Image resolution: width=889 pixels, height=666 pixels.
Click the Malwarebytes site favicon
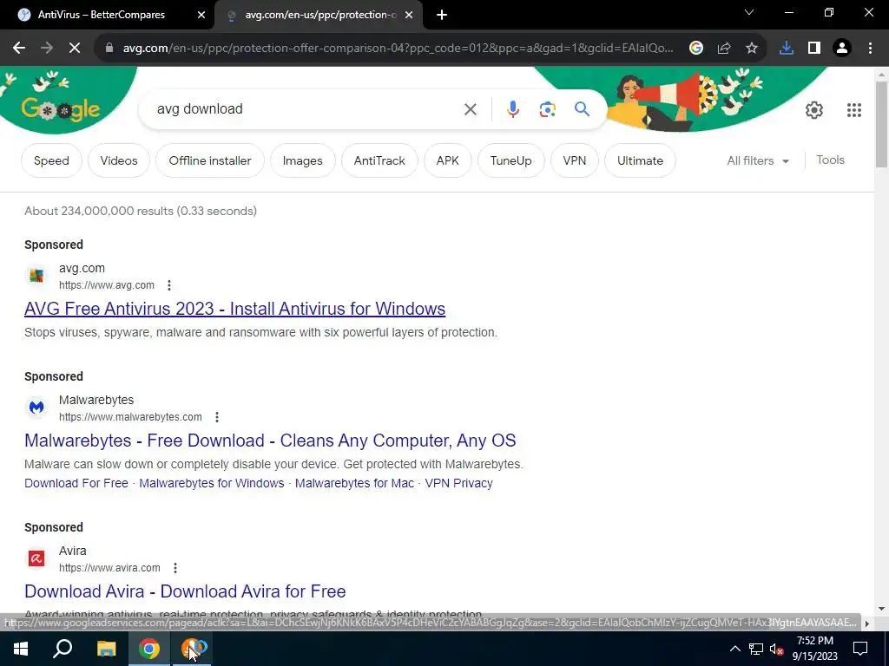point(36,408)
